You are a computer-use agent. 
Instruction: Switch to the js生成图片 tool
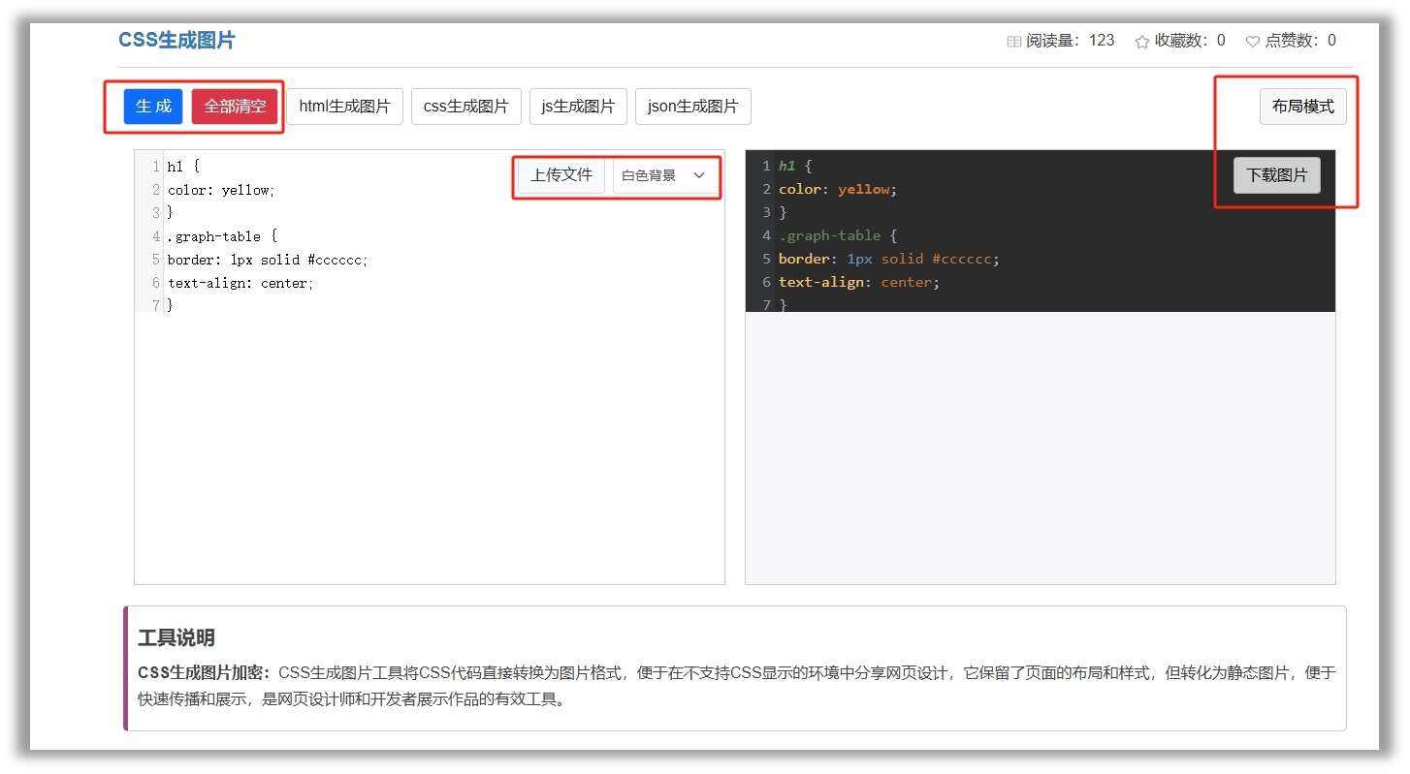[578, 107]
